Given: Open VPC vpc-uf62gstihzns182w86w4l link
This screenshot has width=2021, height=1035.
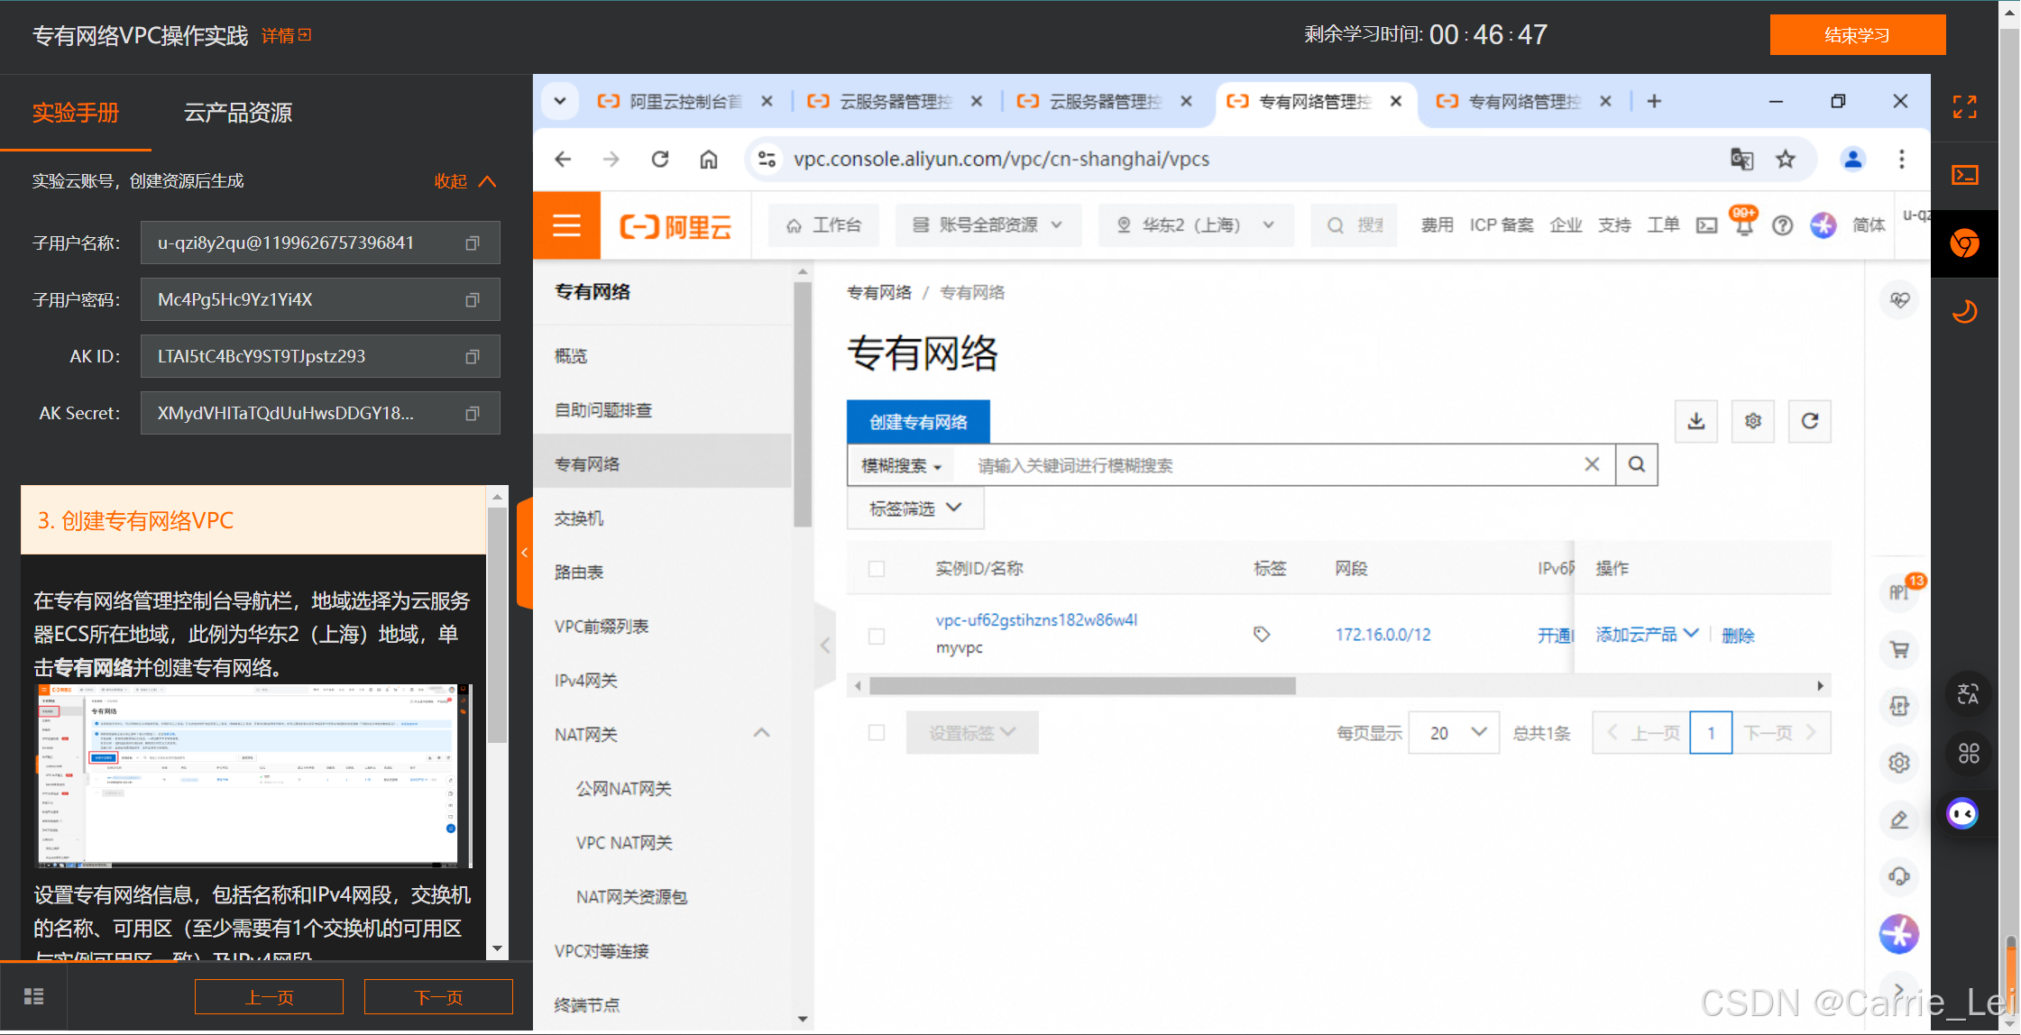Looking at the screenshot, I should (1036, 620).
